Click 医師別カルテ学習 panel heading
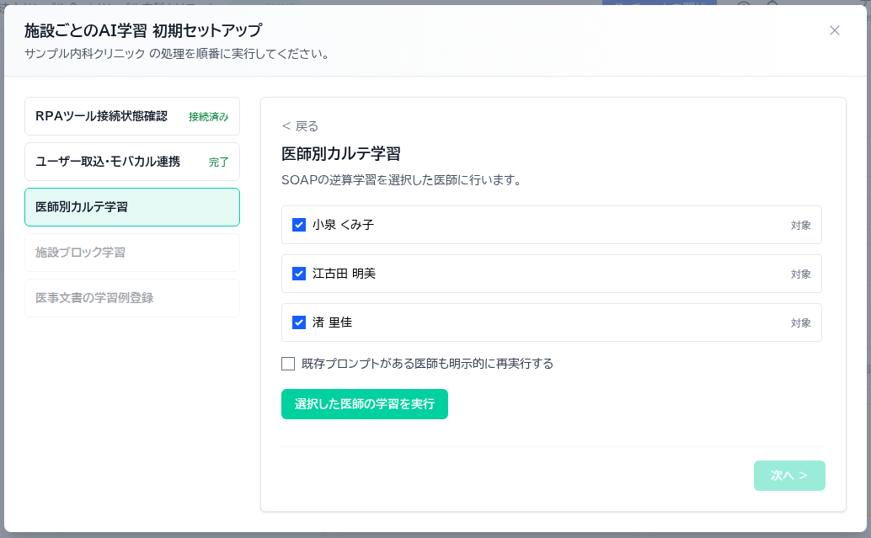 pyautogui.click(x=340, y=154)
